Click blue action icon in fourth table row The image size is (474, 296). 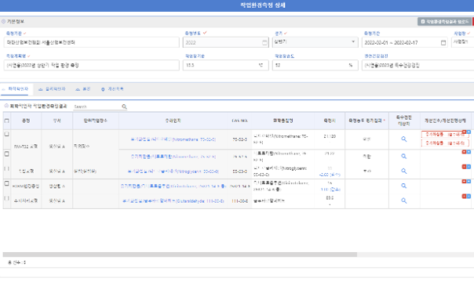point(469,182)
